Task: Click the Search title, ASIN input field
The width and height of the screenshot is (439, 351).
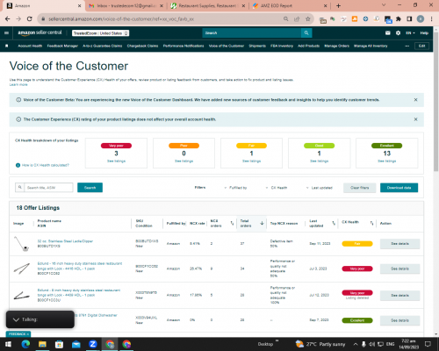Action: [48, 188]
